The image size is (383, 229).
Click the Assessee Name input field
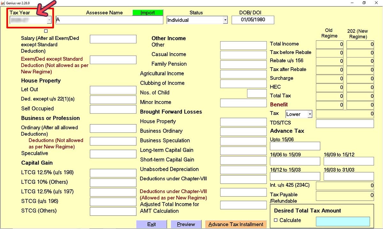coord(109,20)
